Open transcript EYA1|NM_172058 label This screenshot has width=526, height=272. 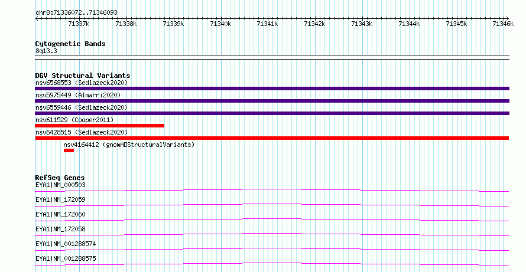(60, 229)
